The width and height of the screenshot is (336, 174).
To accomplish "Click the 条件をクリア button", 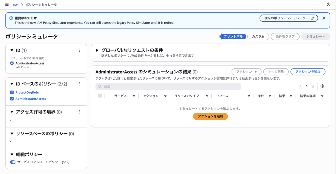I will click(285, 36).
